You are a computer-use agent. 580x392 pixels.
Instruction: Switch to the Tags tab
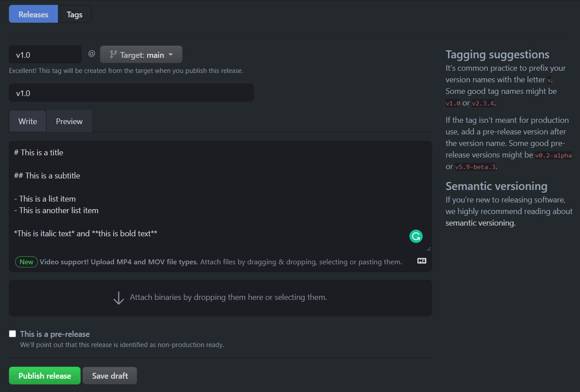coord(74,14)
